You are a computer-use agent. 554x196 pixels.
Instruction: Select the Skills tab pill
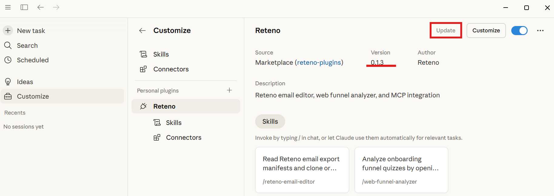(x=270, y=121)
